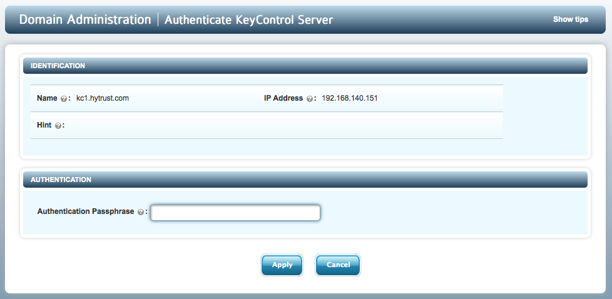Click the Name field label
The height and width of the screenshot is (299, 612).
(x=47, y=98)
